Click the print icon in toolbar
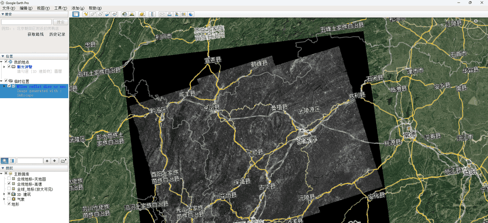 pyautogui.click(x=169, y=14)
